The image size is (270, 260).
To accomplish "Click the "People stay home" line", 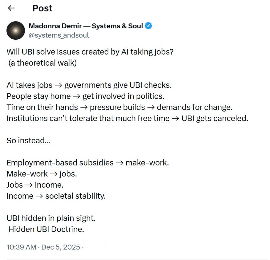I will tap(85, 96).
